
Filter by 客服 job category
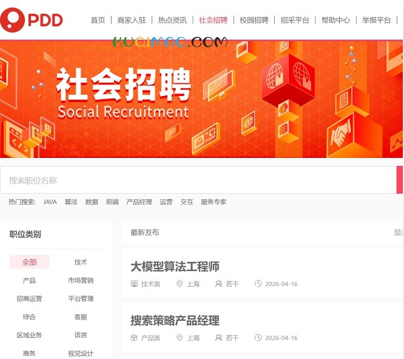point(81,317)
